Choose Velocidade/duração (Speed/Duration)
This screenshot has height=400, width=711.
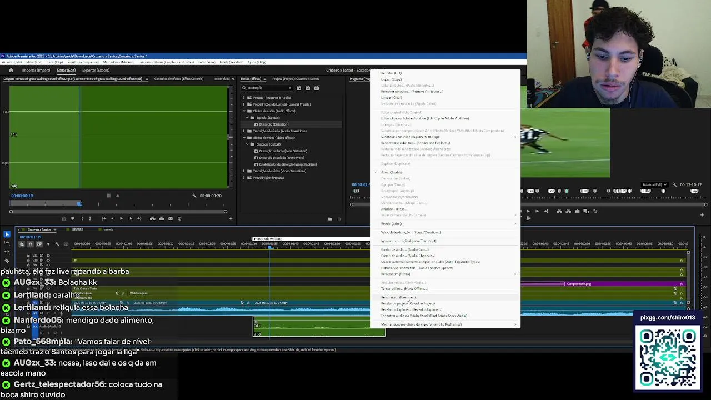pos(411,233)
